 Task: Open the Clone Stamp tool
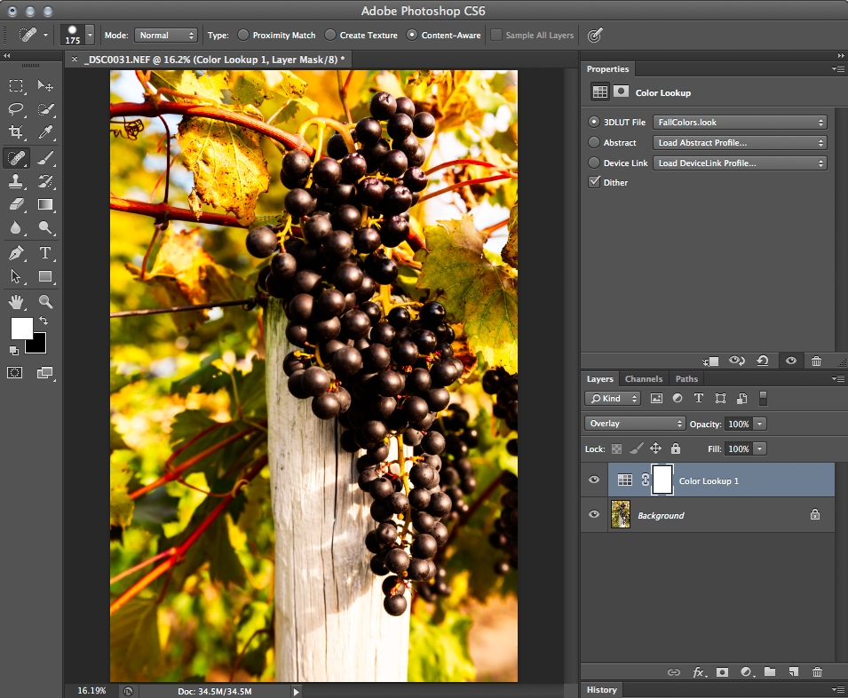[x=14, y=181]
